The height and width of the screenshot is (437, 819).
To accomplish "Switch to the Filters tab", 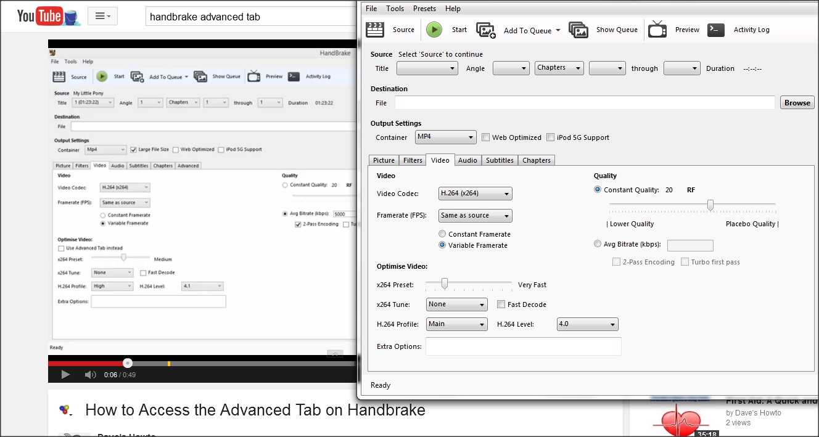I will tap(413, 160).
